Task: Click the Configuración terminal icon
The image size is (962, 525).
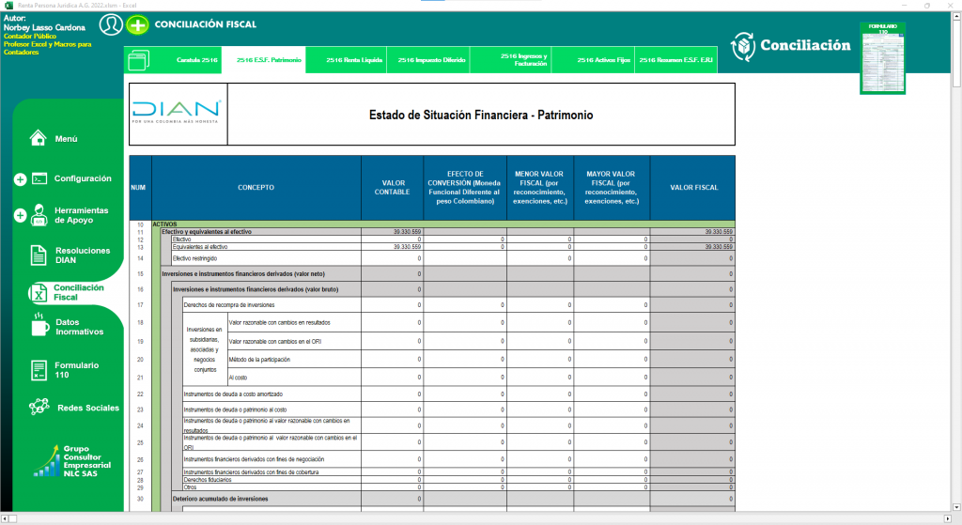Action: [x=39, y=178]
